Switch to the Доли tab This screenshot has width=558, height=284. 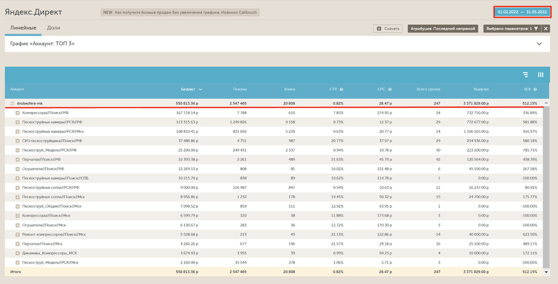click(x=53, y=28)
